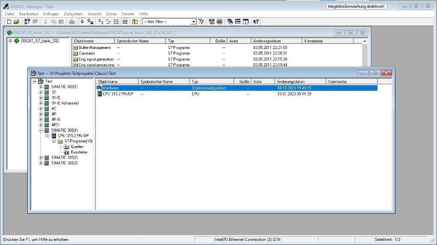Click Integritätsüberwachung deaktiviert! notice
The width and height of the screenshot is (437, 245).
[356, 7]
